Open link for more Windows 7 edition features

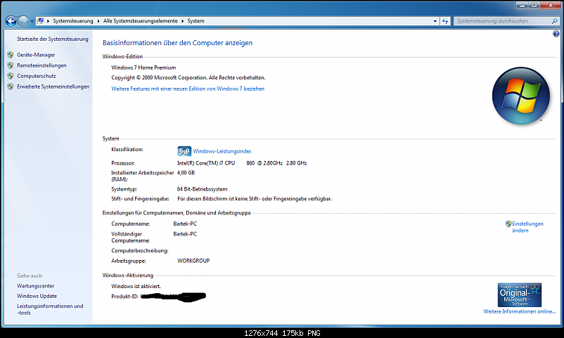coord(188,89)
